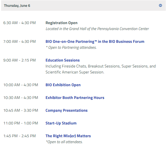This screenshot has height=146, width=166.
Task: Click the 10:00 AM - 4:30 PM time
Action: point(21,85)
